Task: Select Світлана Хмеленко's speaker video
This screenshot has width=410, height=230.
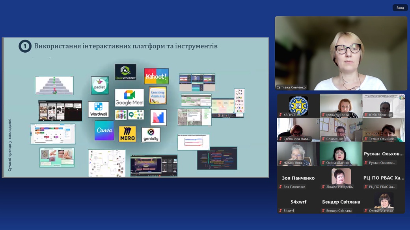Action: [x=341, y=53]
